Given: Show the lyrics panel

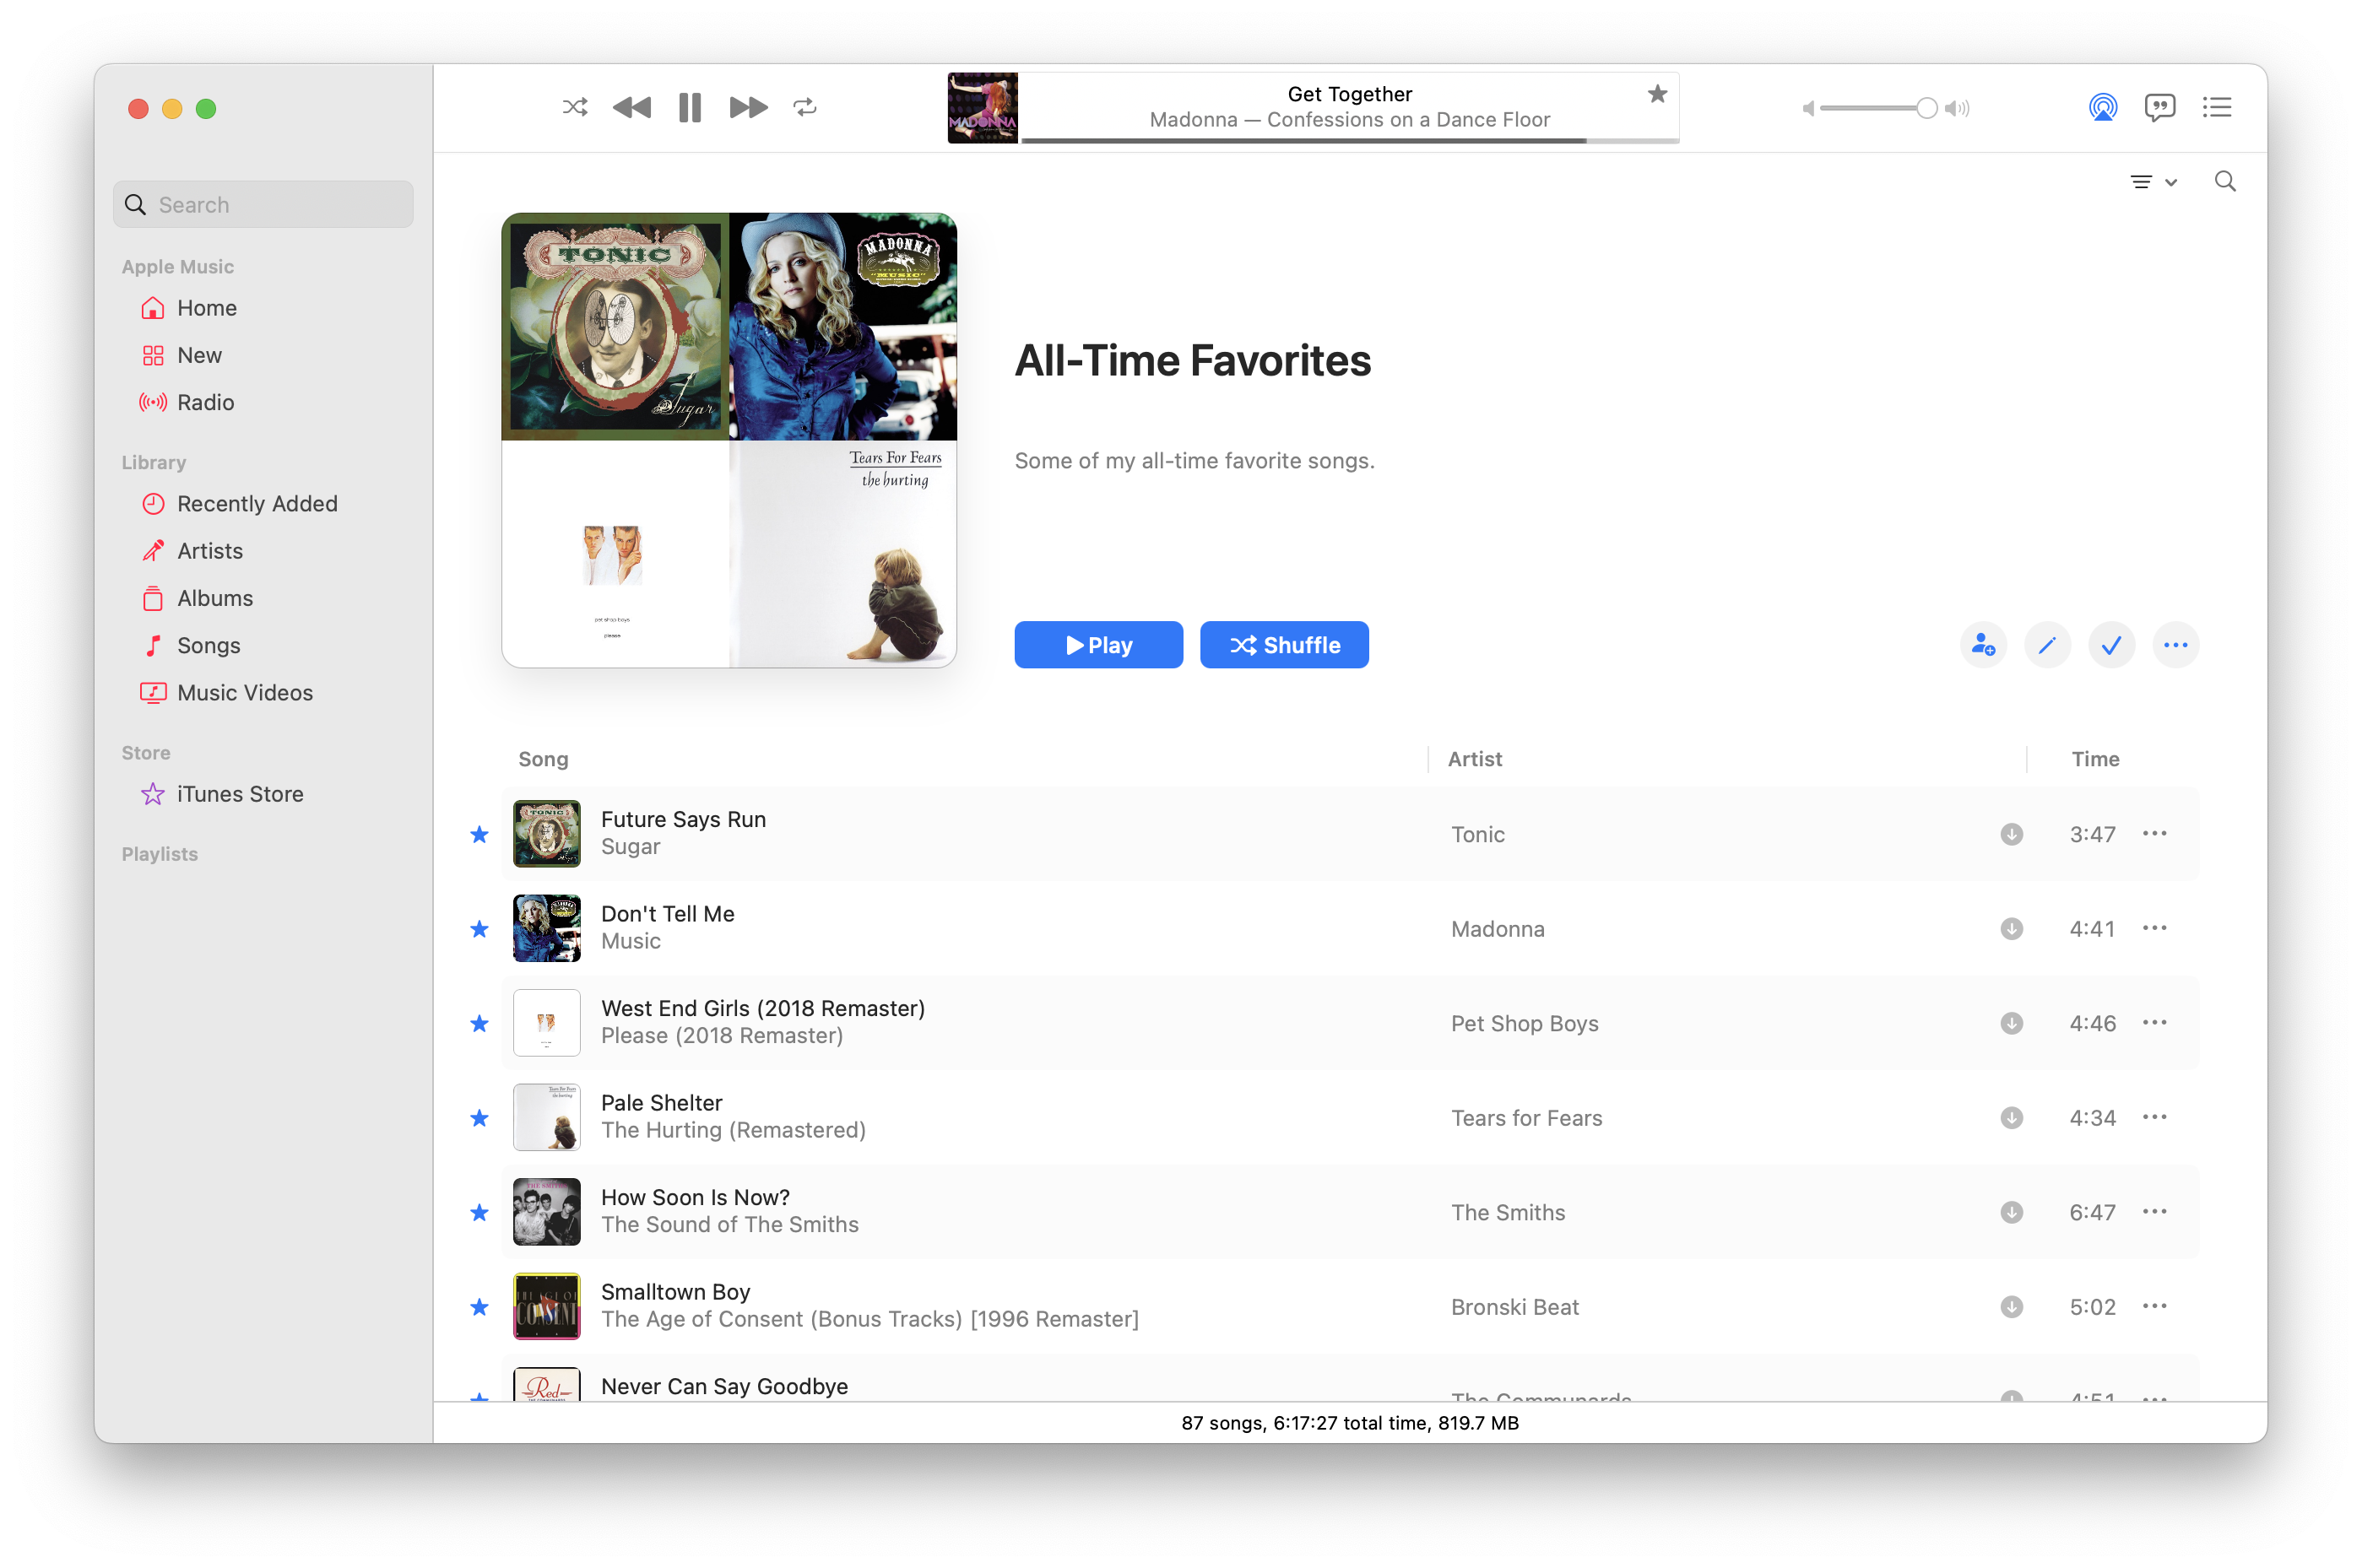Looking at the screenshot, I should click(x=2159, y=107).
